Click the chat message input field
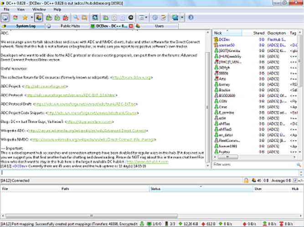 point(149,173)
